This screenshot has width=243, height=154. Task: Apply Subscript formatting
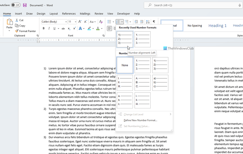[x=69, y=28]
